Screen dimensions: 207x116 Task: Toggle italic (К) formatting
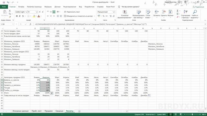pyautogui.click(x=20, y=16)
